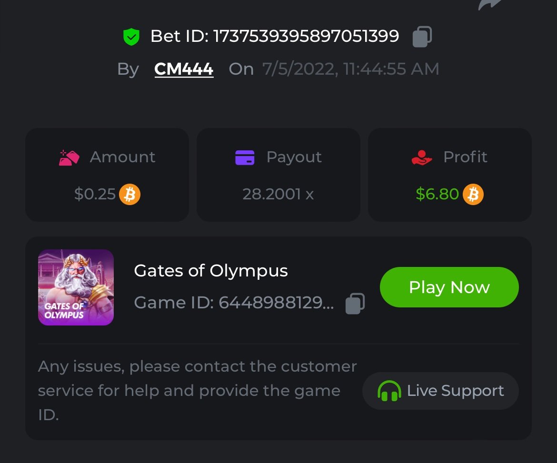Screen dimensions: 557x463
Task: Click the pink Amount icon
Action: coord(69,158)
